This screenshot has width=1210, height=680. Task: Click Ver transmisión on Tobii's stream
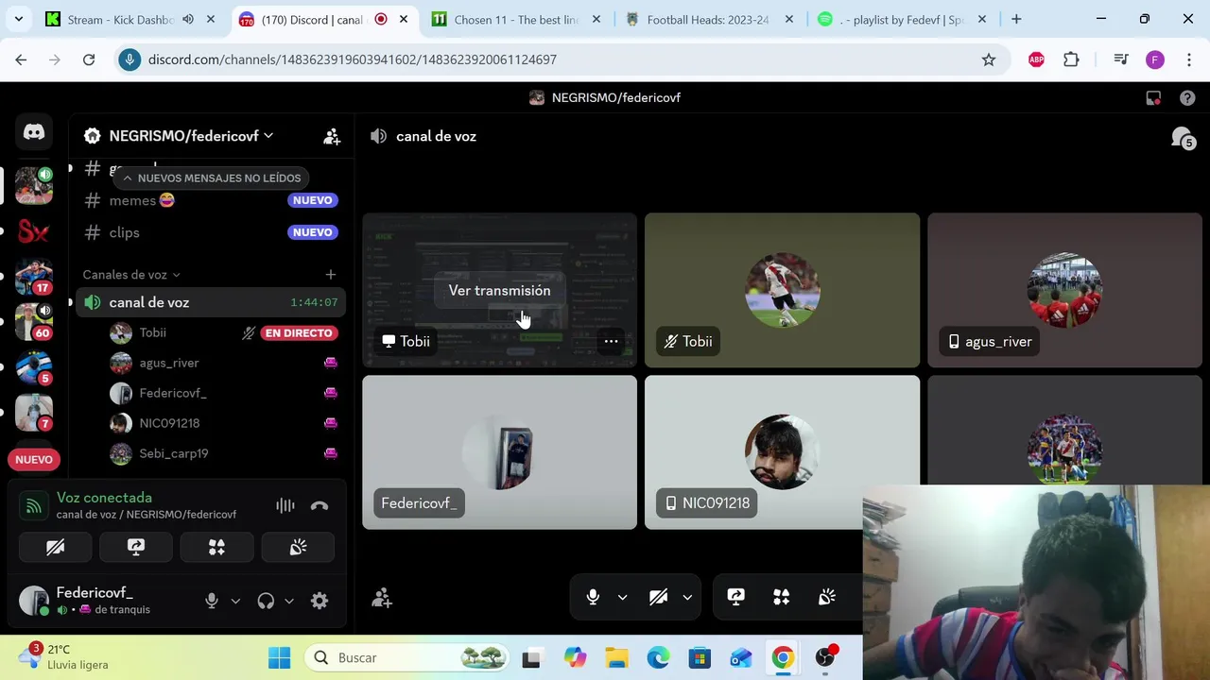(x=499, y=291)
